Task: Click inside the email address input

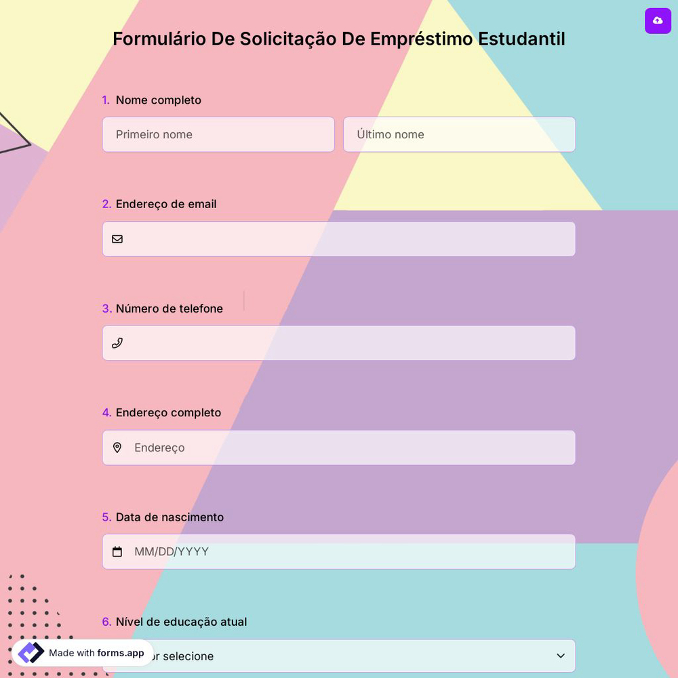Action: (x=339, y=239)
